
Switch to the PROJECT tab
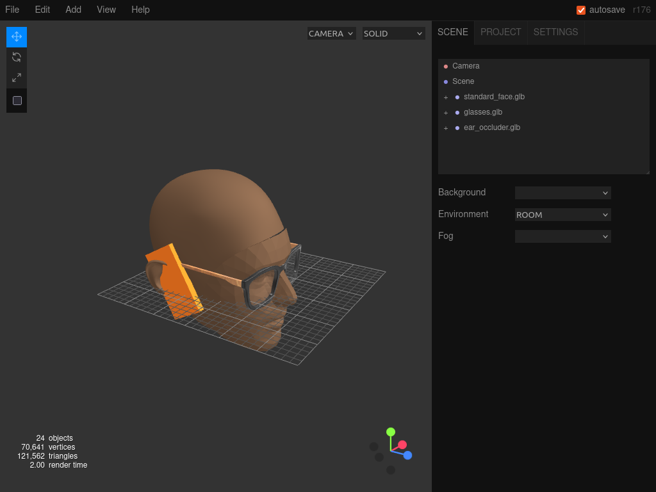point(501,32)
